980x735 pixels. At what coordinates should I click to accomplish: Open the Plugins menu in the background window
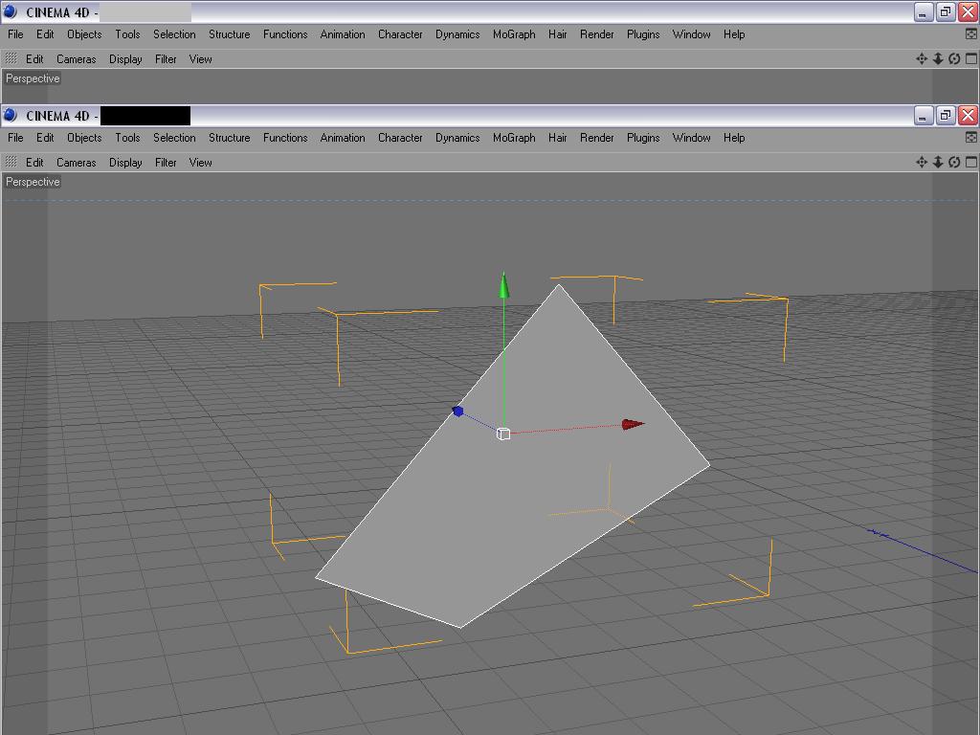[x=643, y=34]
